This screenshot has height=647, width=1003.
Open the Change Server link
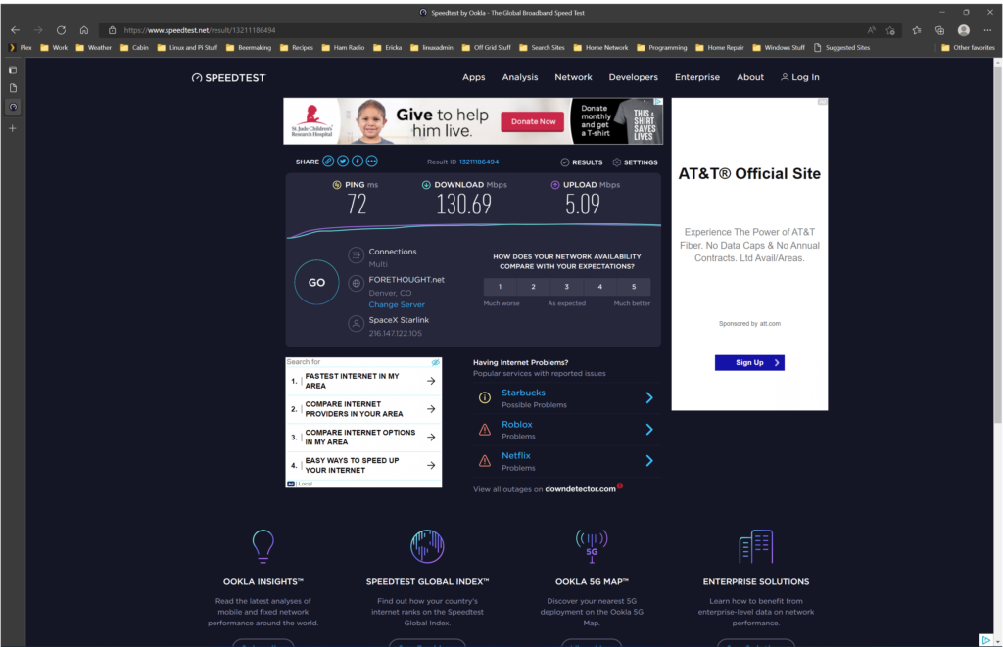(x=396, y=304)
